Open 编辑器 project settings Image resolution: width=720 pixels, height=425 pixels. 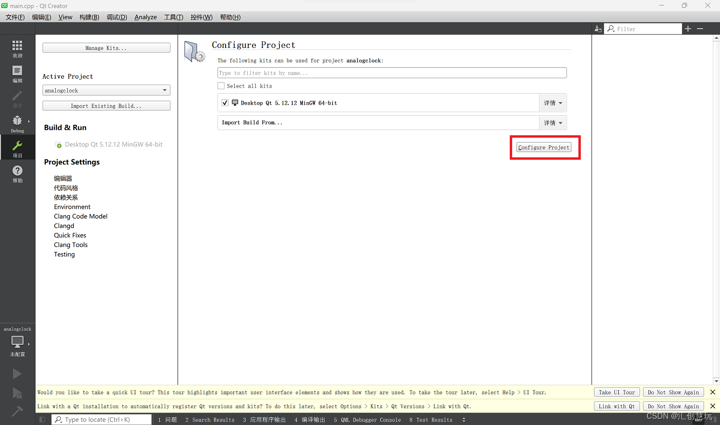click(x=63, y=178)
